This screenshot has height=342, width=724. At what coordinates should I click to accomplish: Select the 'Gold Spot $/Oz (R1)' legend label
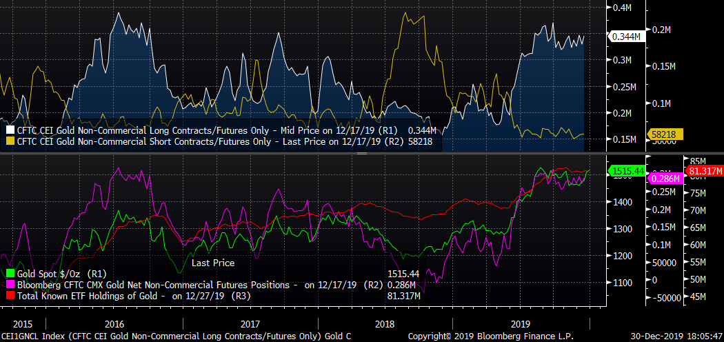pos(62,274)
